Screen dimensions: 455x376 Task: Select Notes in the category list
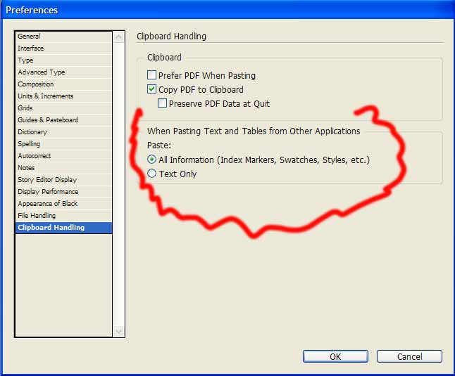63,167
